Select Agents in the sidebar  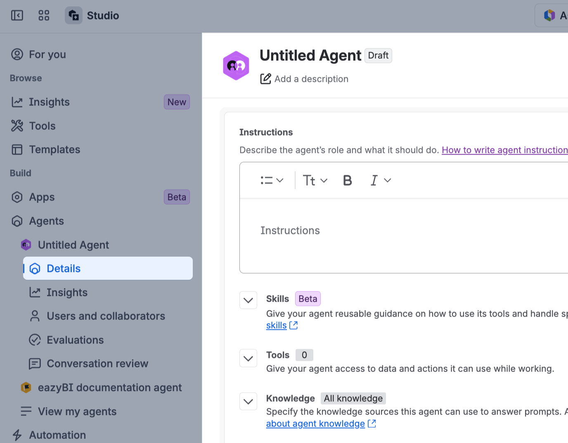coord(101,221)
